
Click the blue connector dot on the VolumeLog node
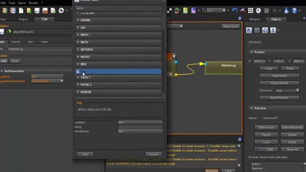point(205,64)
